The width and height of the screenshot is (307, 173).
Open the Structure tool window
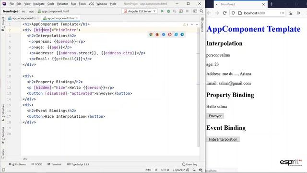[3, 112]
